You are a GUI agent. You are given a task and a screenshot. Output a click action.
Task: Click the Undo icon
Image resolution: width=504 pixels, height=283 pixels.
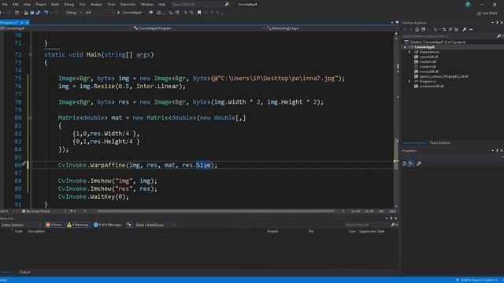[46, 13]
